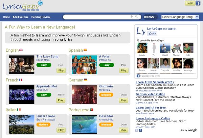
Task: Open David's profile picture
Action: pos(165,48)
